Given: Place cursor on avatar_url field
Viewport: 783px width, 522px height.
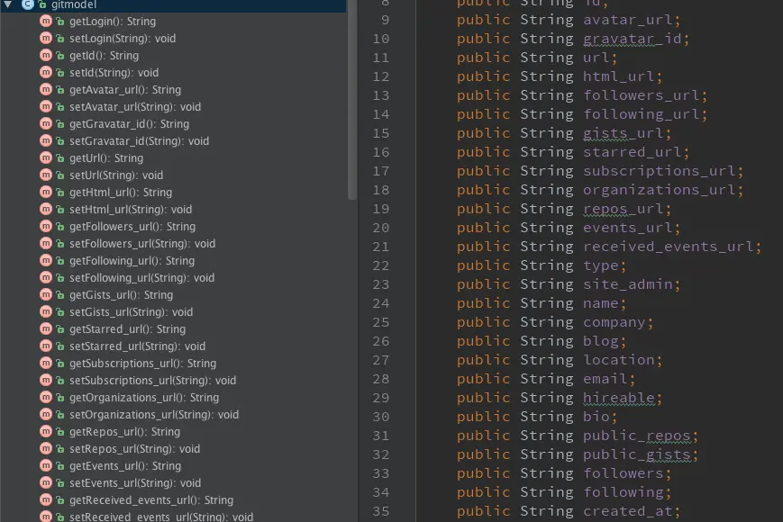Looking at the screenshot, I should point(627,20).
